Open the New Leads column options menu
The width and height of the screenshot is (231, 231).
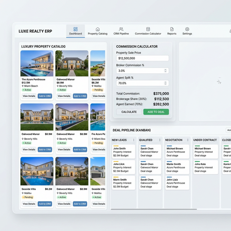click(x=134, y=140)
